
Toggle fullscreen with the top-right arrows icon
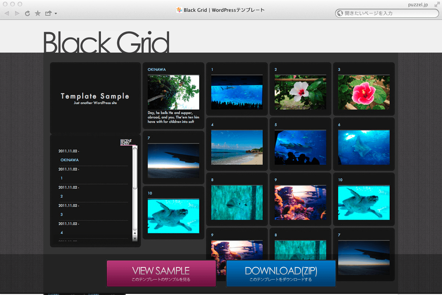pos(436,4)
